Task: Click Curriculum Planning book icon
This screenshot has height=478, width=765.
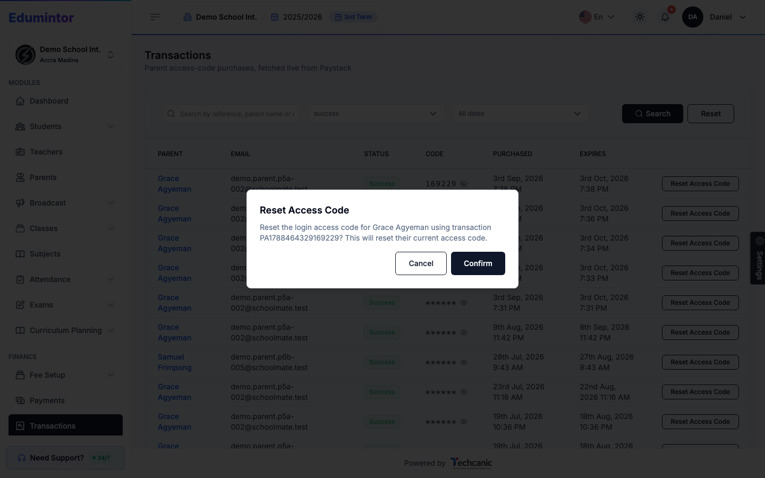Action: coord(20,330)
